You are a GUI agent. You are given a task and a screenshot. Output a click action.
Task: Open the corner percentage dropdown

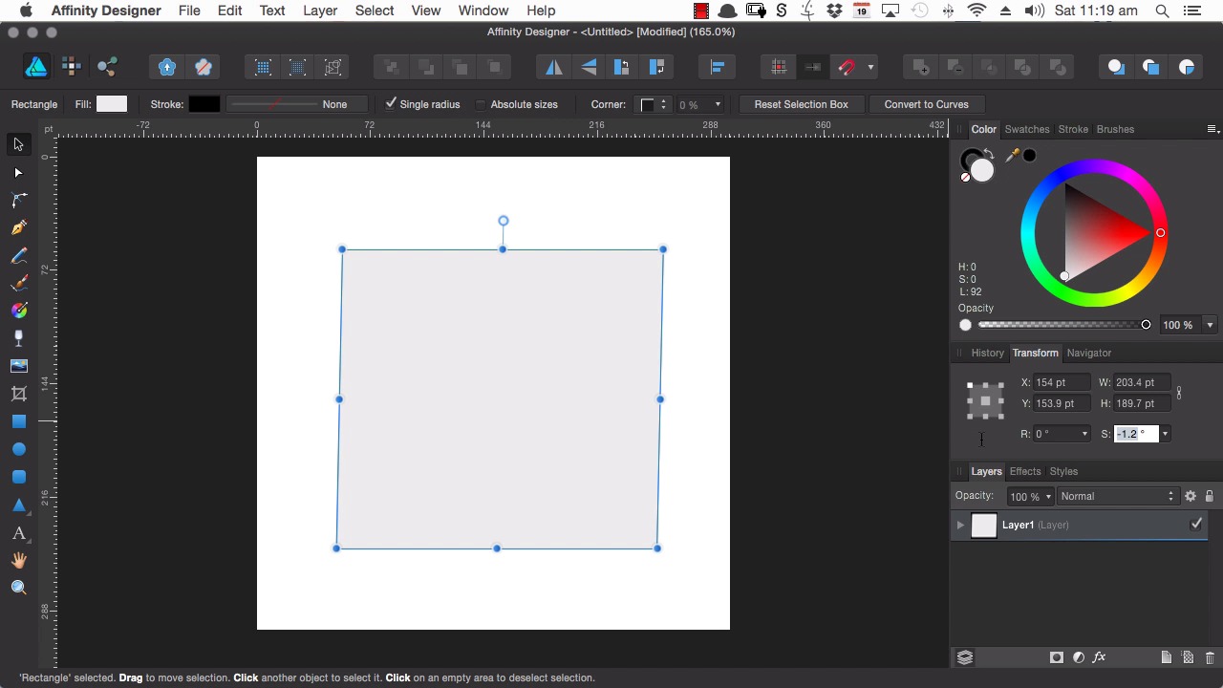(x=718, y=104)
